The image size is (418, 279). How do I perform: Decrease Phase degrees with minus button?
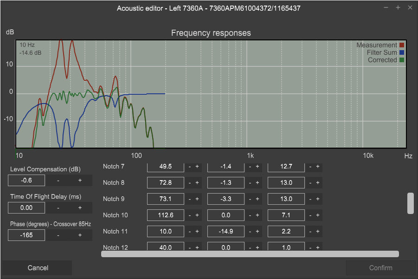tap(58, 235)
